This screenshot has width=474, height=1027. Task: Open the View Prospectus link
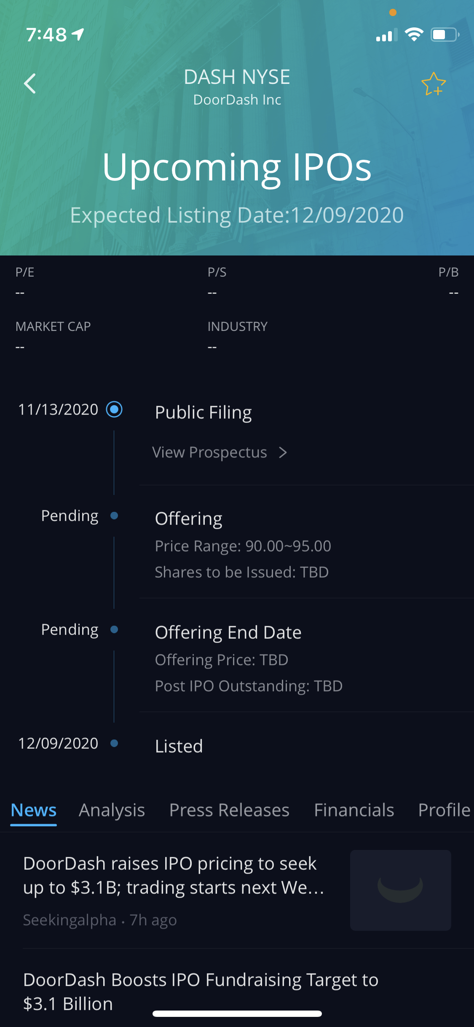point(210,452)
